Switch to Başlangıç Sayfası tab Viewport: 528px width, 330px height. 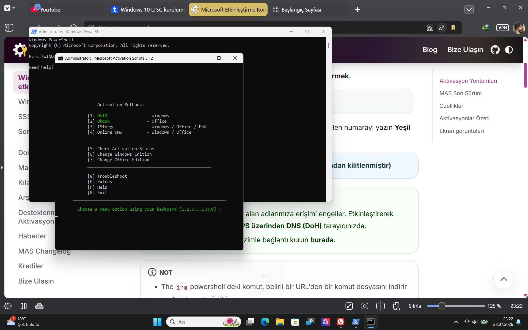click(309, 9)
